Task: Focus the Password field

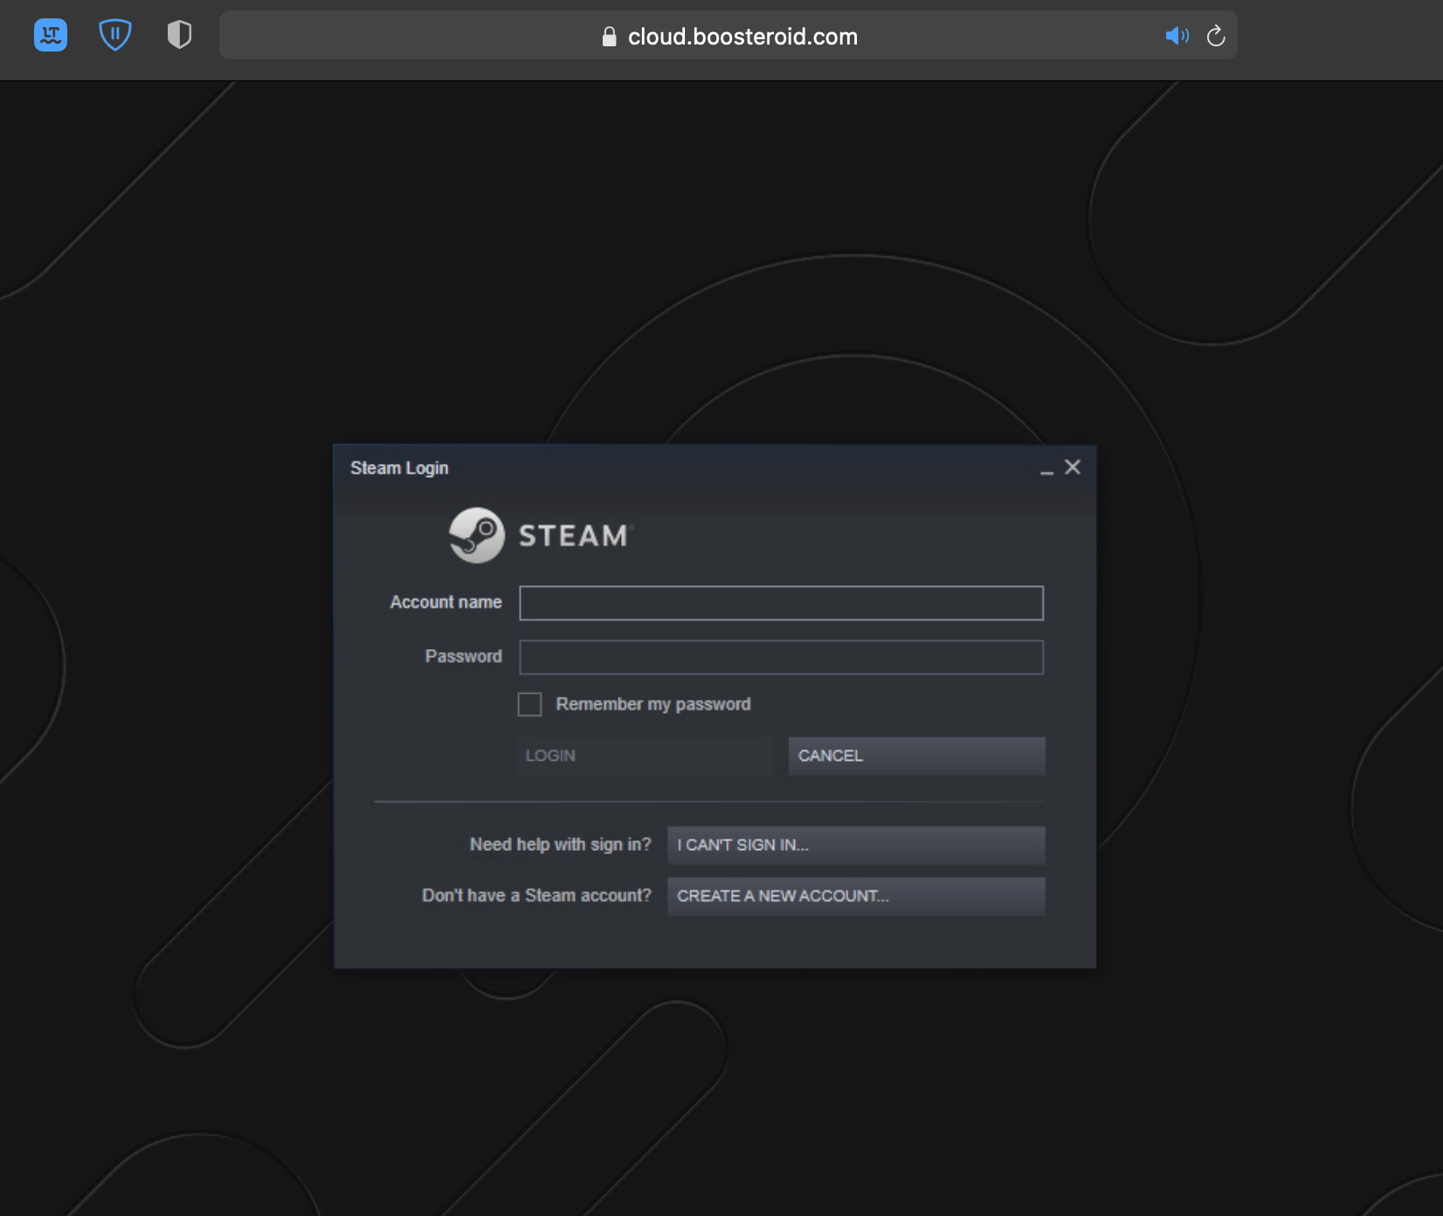Action: point(781,657)
